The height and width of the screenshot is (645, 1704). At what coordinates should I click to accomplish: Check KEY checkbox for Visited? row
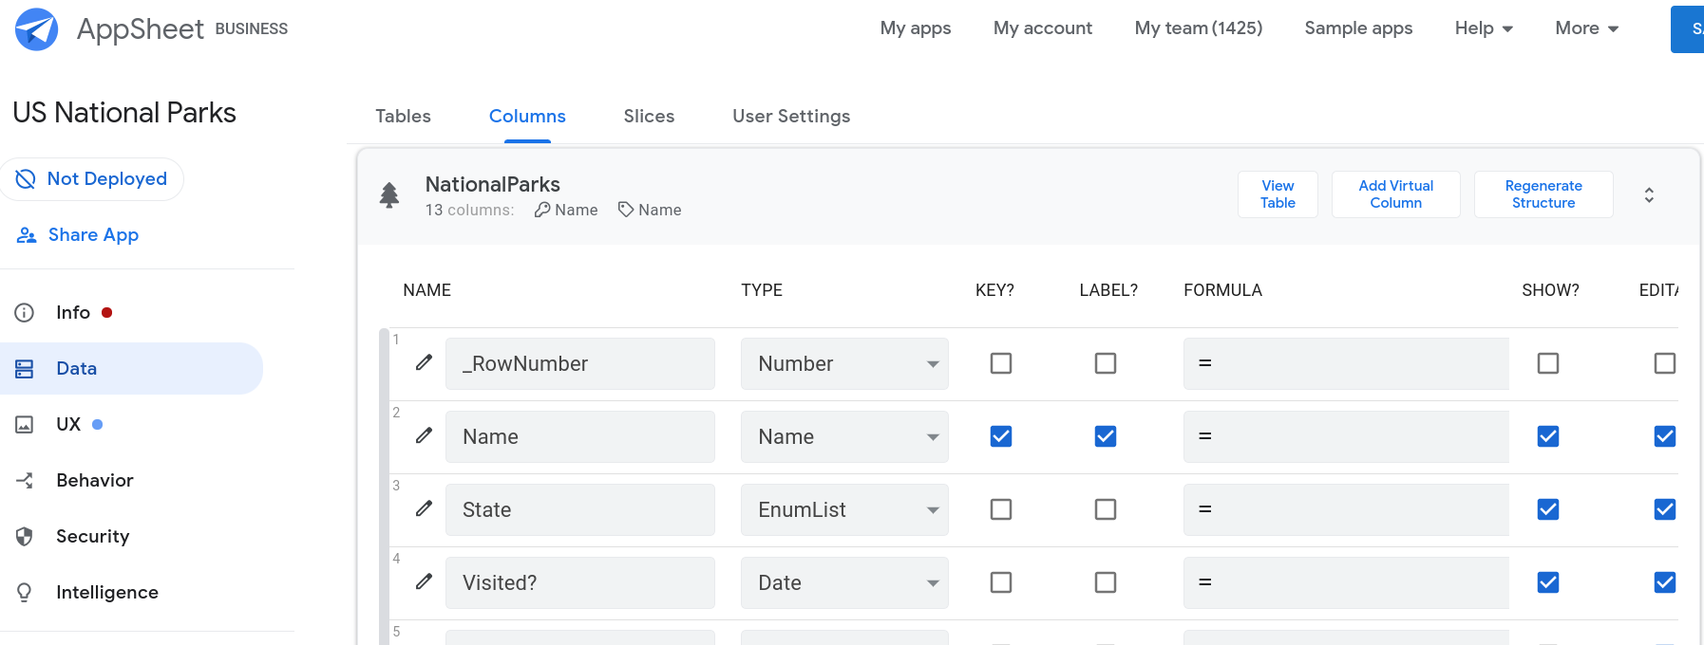pos(1001,582)
